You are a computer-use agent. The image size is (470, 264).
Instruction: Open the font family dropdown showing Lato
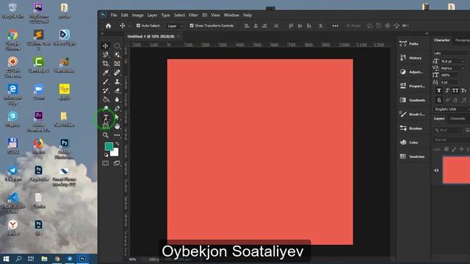coord(451,53)
